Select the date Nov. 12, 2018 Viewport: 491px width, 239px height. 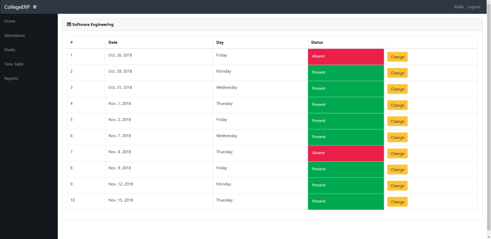(121, 184)
